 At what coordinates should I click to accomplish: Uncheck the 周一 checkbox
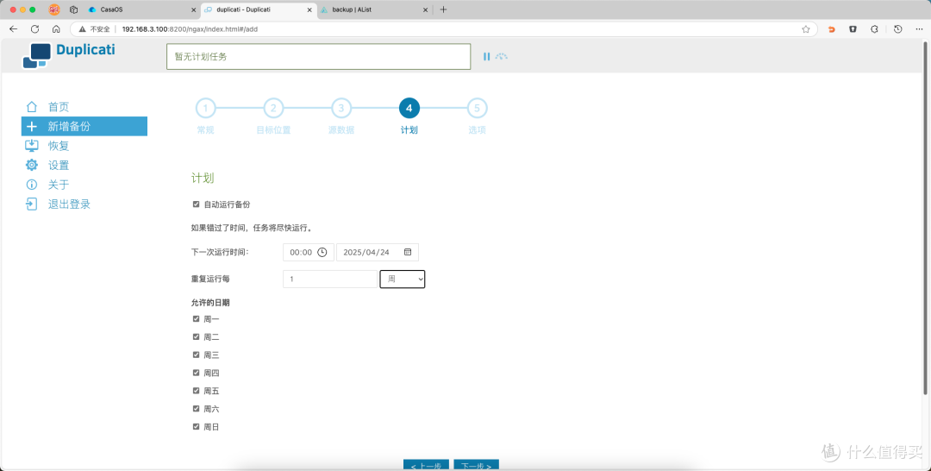[x=196, y=319]
